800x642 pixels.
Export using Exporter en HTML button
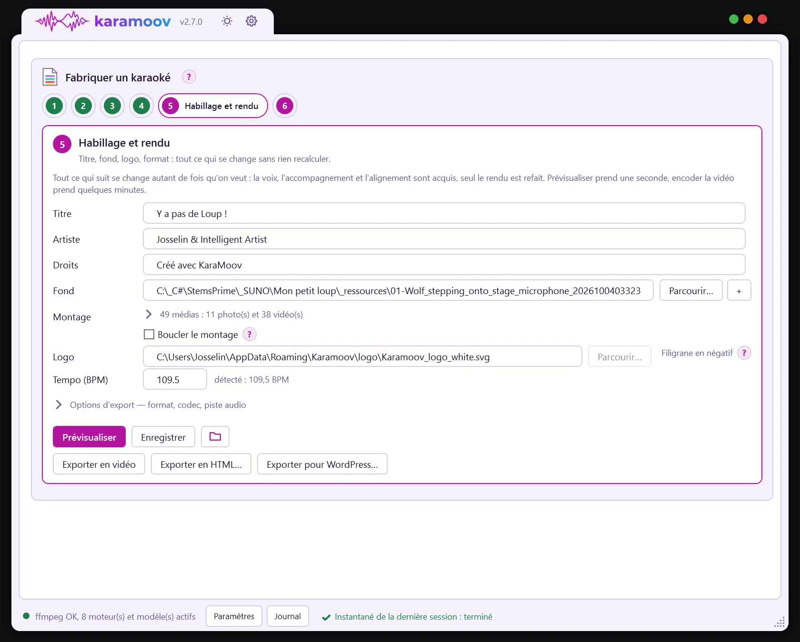point(201,464)
